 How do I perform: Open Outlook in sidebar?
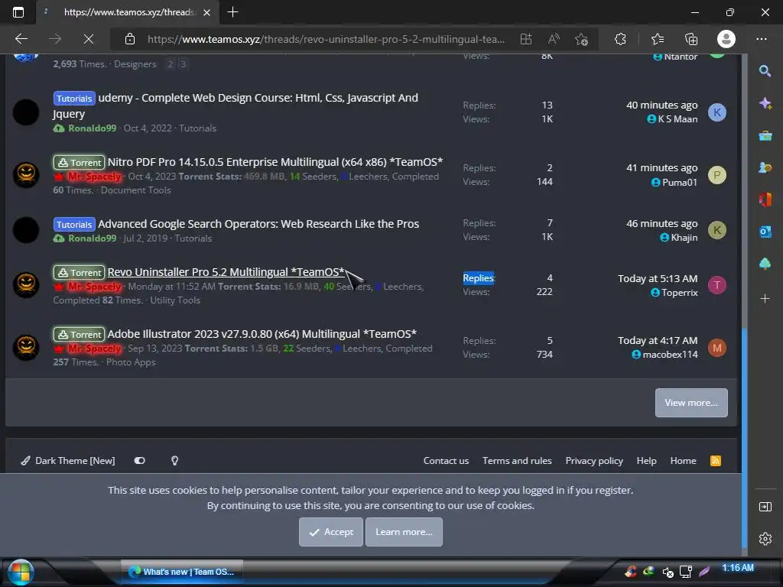[765, 232]
